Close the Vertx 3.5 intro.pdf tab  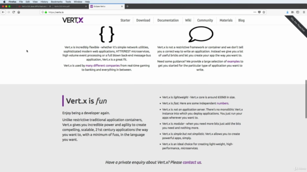coord(86,6)
